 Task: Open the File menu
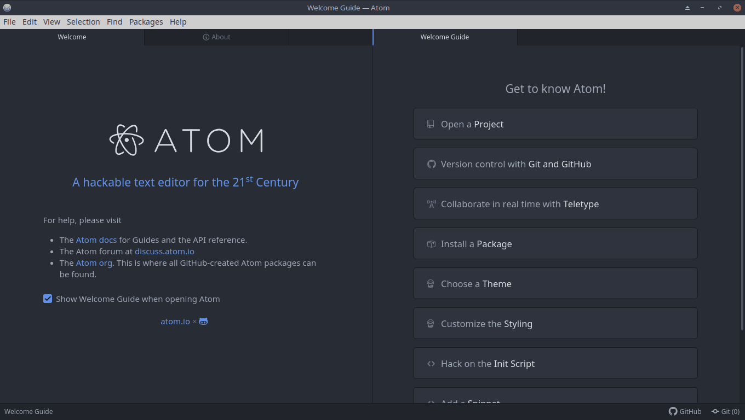tap(9, 22)
